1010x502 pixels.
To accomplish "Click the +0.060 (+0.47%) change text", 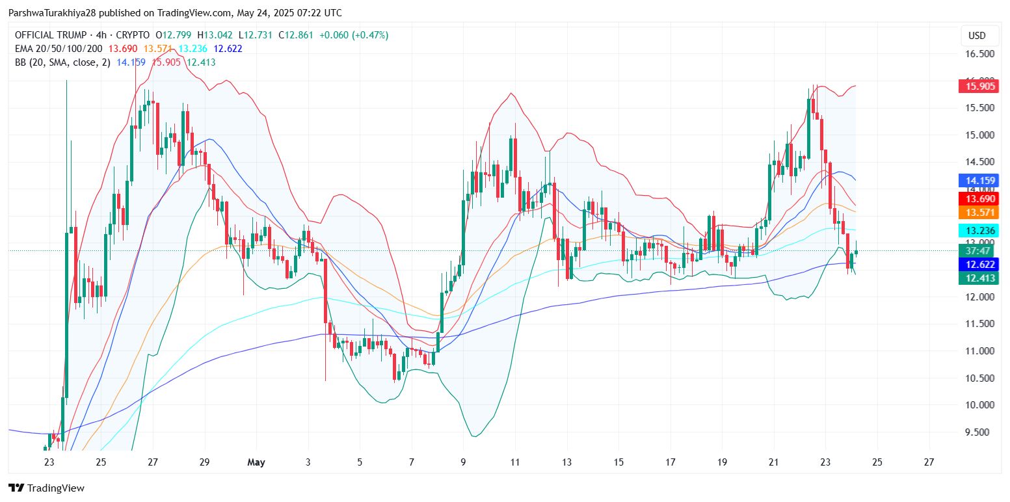I will [x=355, y=35].
